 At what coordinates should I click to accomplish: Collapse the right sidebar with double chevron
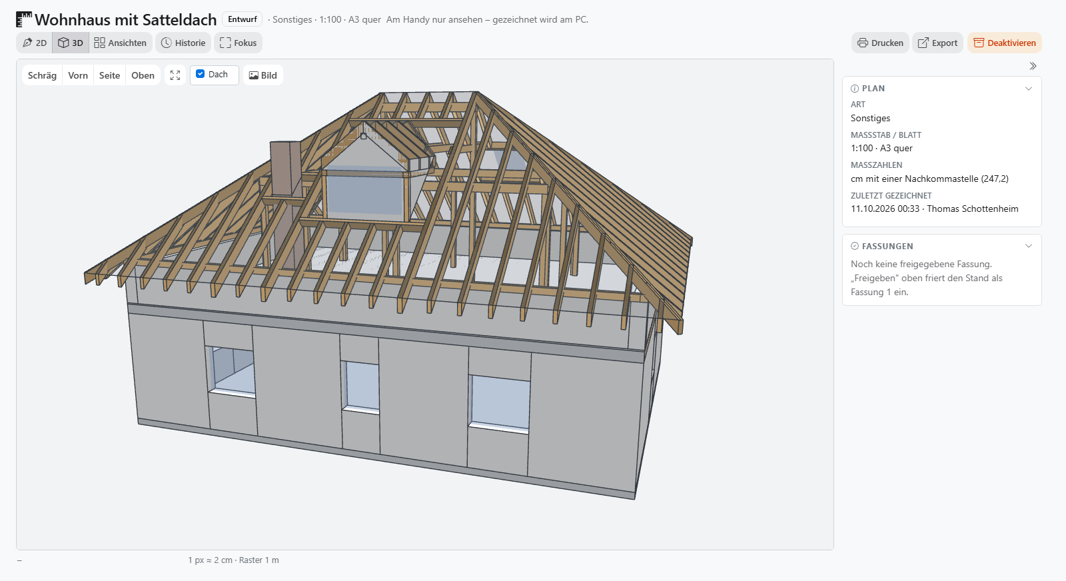coord(1033,66)
